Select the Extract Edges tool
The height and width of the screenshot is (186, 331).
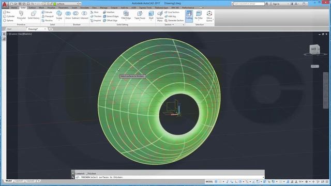[111, 16]
